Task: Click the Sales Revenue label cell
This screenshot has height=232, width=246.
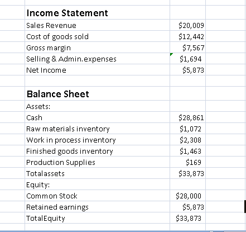Action: tap(97, 25)
